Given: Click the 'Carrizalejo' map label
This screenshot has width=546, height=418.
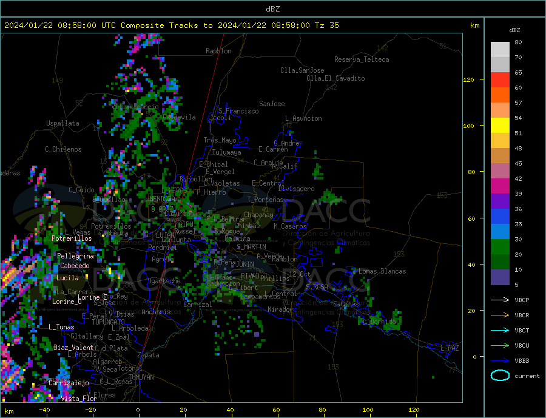Looking at the screenshot, I should click(69, 383).
